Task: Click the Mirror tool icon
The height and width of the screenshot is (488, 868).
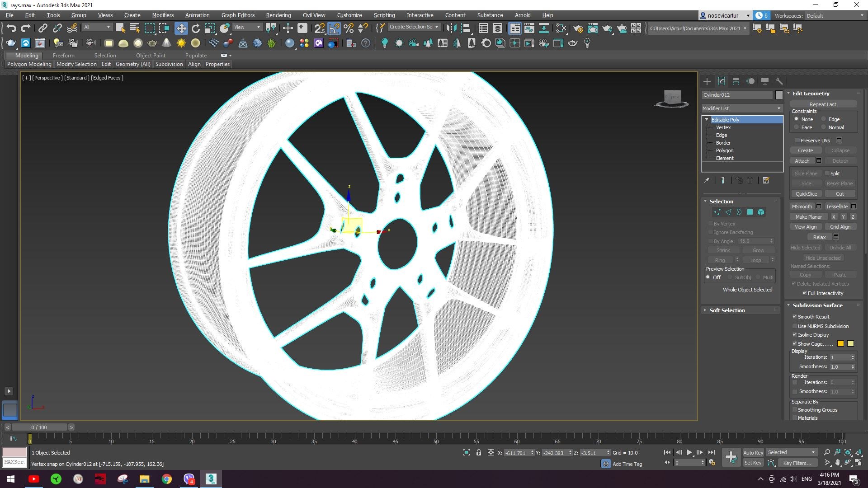Action: [x=451, y=28]
